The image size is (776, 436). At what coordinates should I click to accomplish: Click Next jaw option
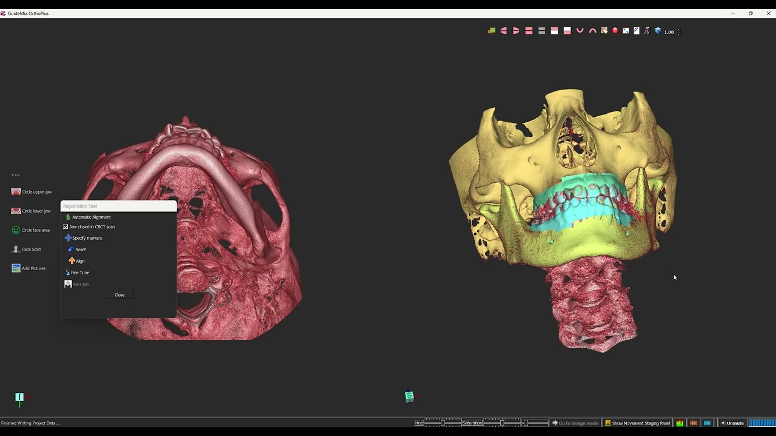pyautogui.click(x=77, y=284)
